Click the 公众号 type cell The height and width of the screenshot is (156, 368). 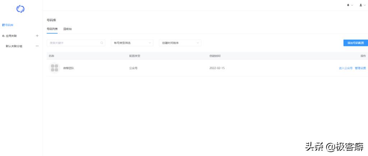[133, 68]
